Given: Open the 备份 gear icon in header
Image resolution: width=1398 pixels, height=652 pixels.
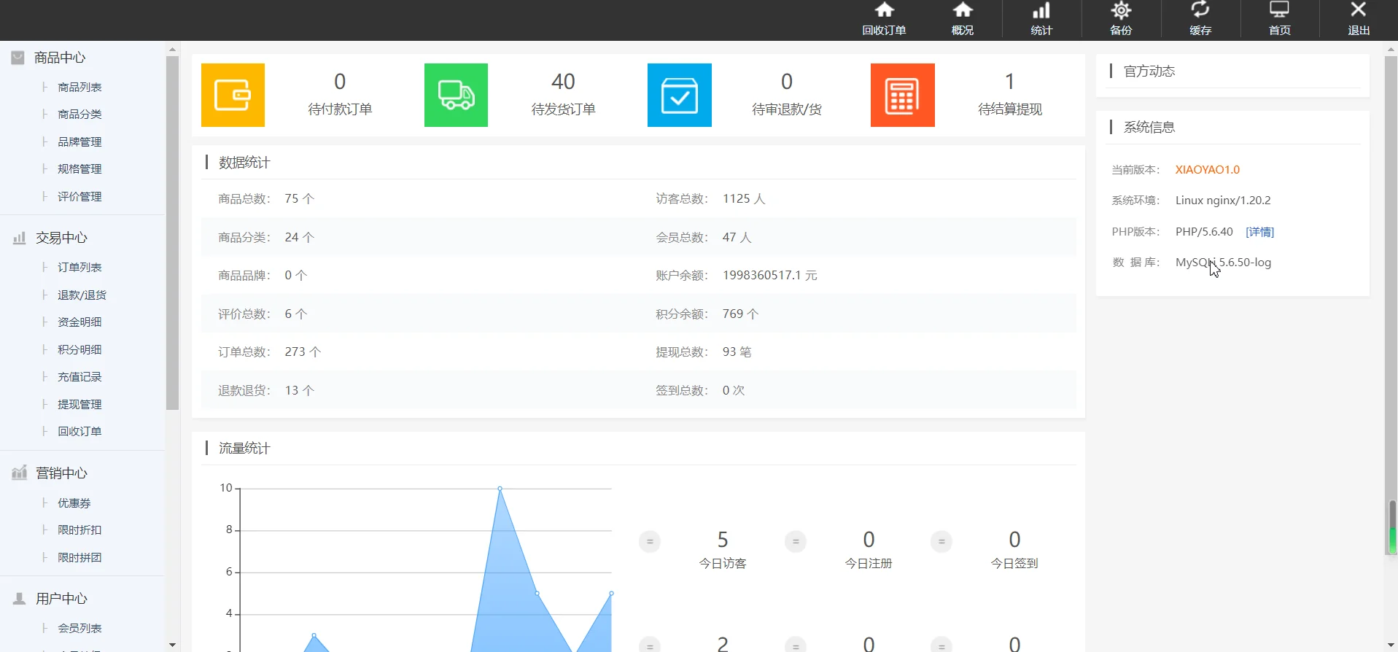Looking at the screenshot, I should pyautogui.click(x=1121, y=19).
